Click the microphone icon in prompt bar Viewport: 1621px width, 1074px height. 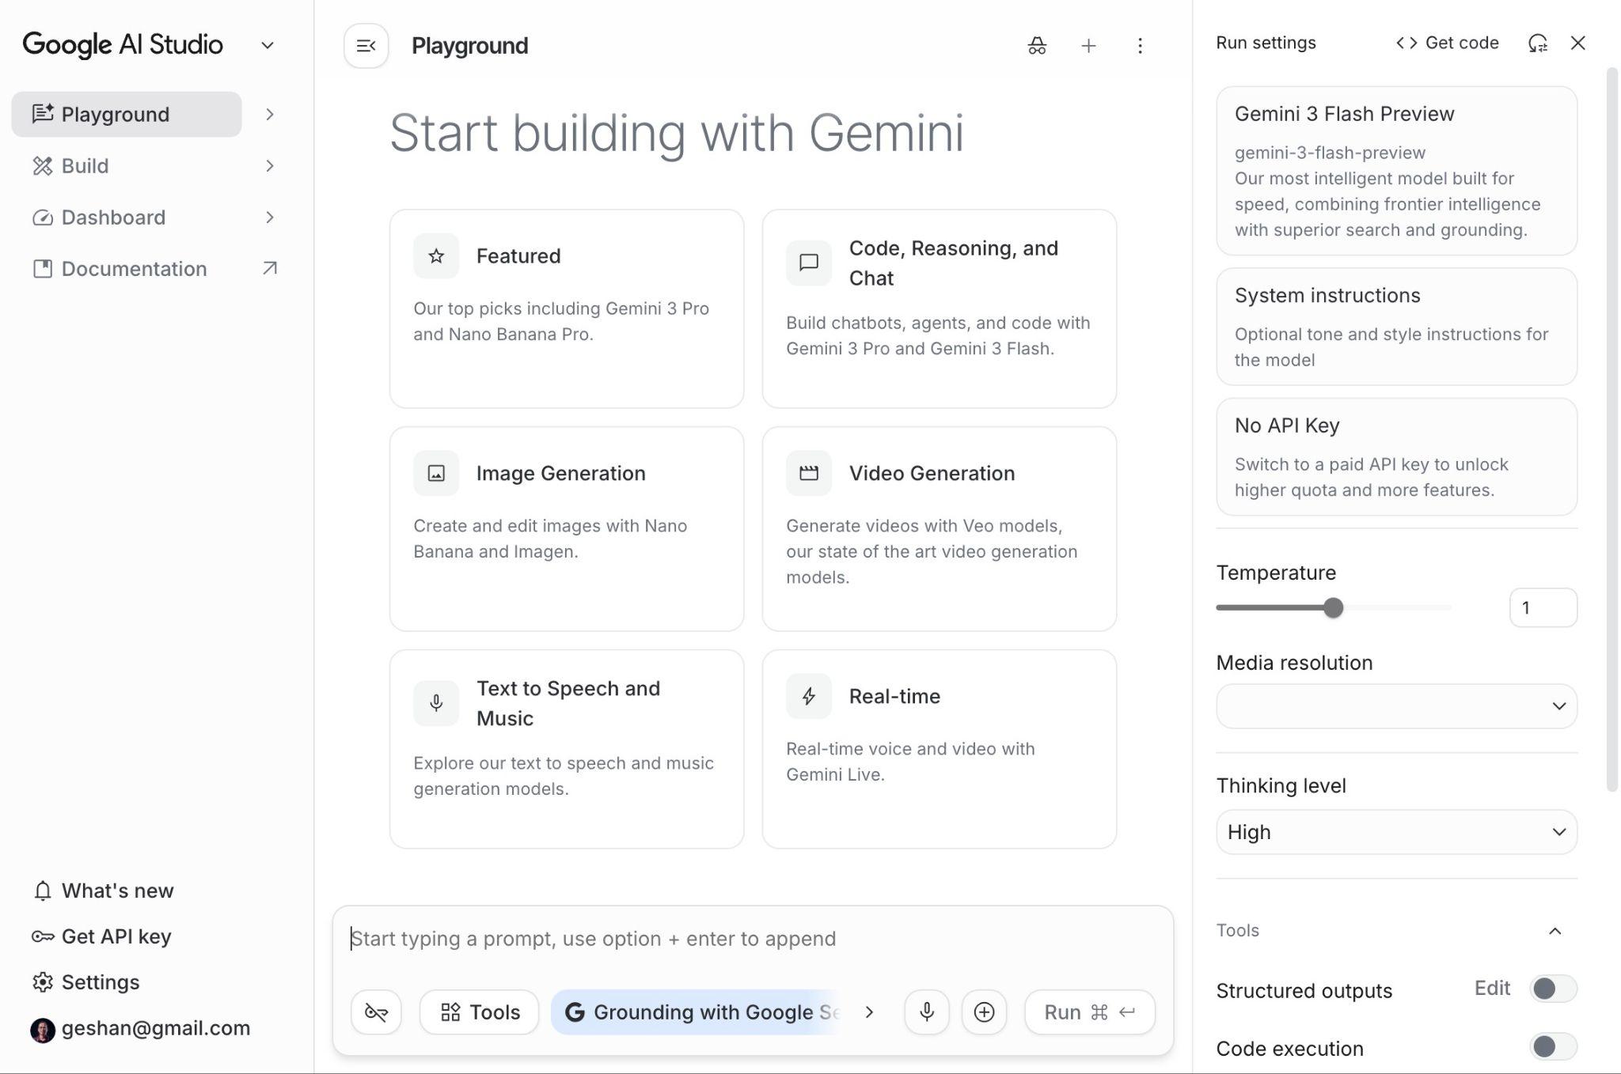[x=927, y=1012]
